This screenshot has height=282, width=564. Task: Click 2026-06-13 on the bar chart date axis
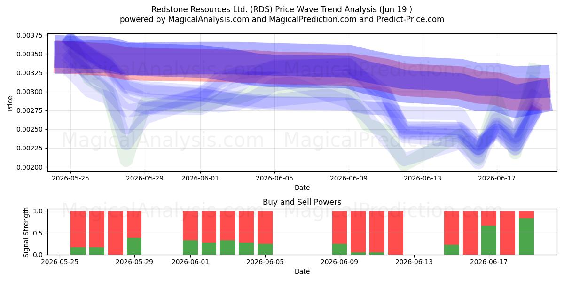pos(414,262)
